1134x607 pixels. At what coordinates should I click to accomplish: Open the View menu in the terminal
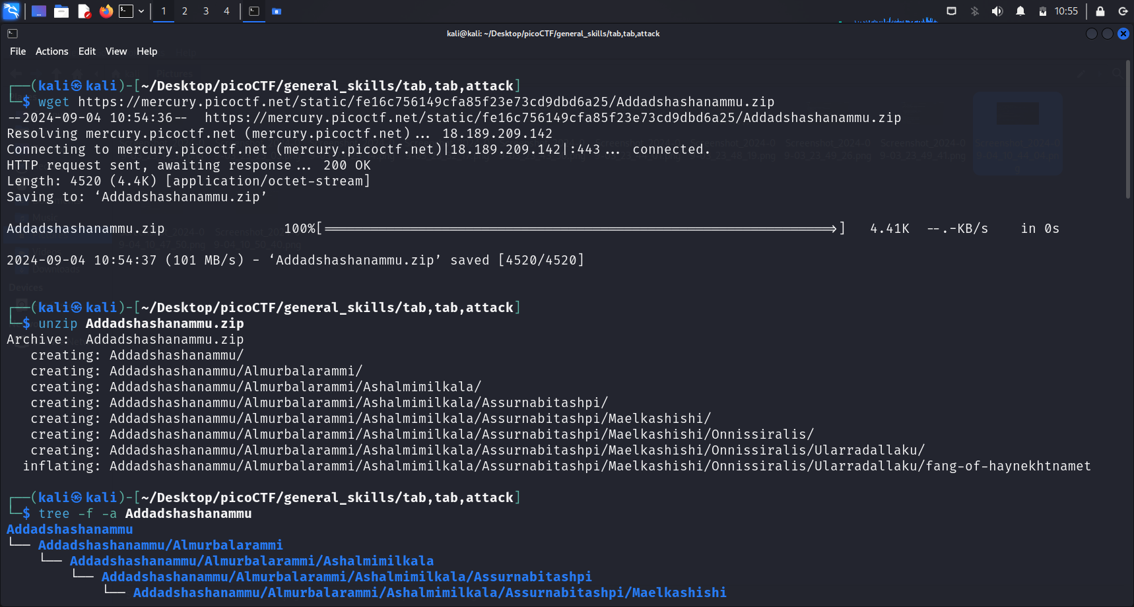[x=116, y=51]
